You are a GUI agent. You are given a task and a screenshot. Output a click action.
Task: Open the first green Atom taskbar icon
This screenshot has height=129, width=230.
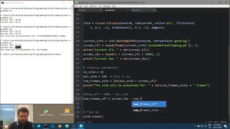[x=67, y=126]
